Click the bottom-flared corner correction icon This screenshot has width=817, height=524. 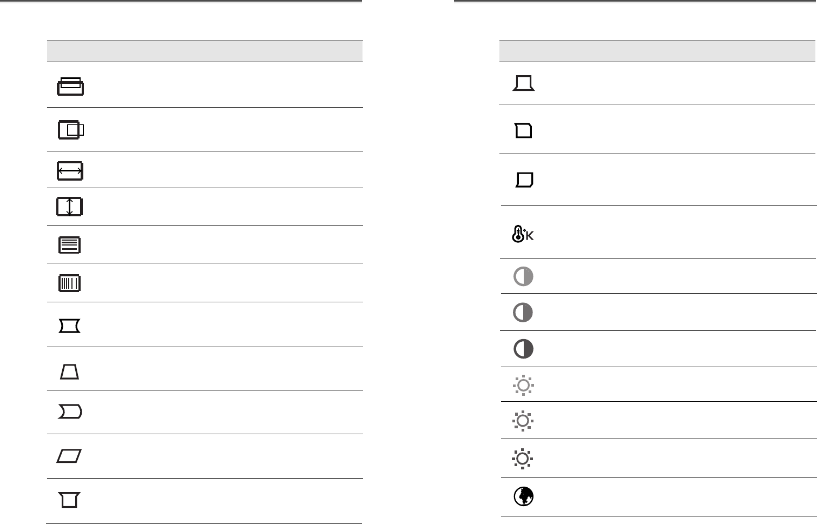(523, 83)
